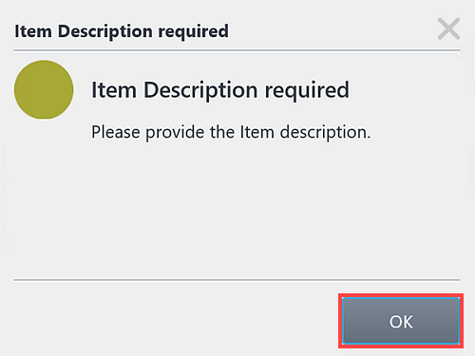The image size is (475, 356).
Task: Click the word 'provide' in the message
Action: [175, 132]
